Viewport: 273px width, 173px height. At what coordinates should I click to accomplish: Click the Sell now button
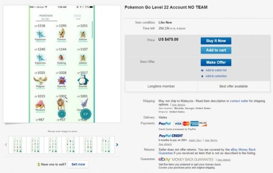click(x=78, y=164)
